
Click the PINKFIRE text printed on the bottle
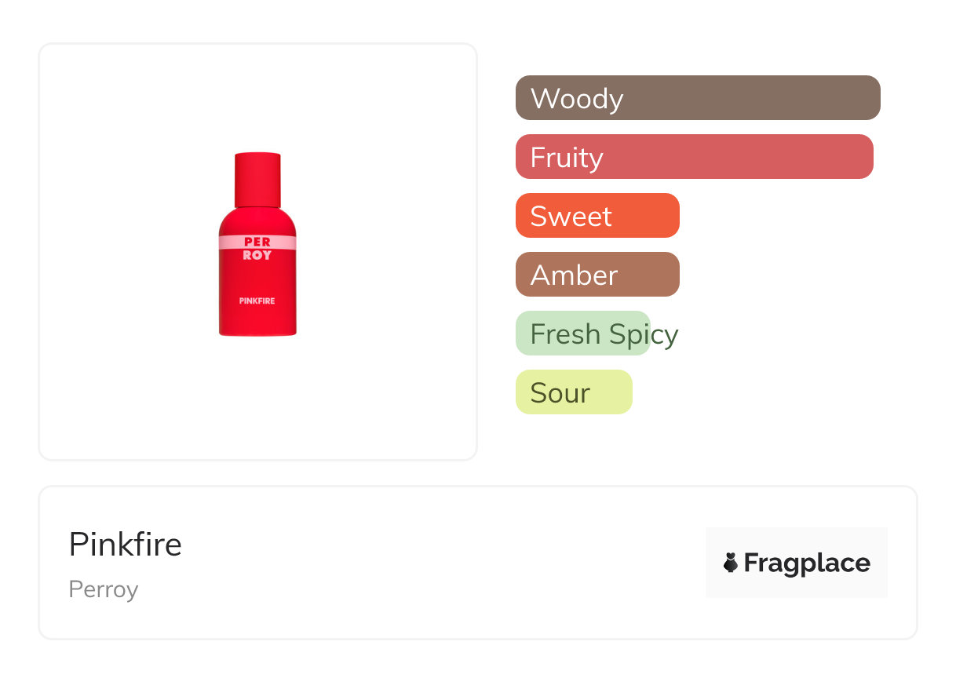point(257,301)
